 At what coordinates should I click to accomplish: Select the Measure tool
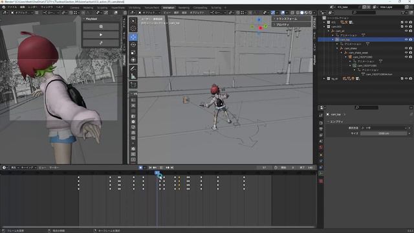[x=133, y=76]
